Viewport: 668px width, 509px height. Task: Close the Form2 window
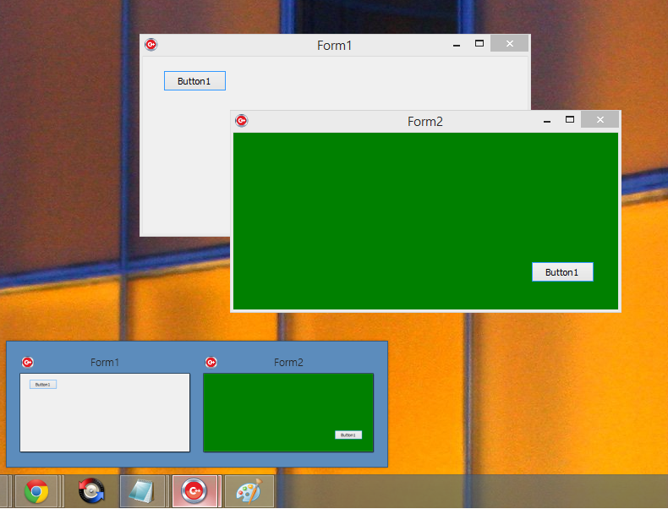click(600, 120)
